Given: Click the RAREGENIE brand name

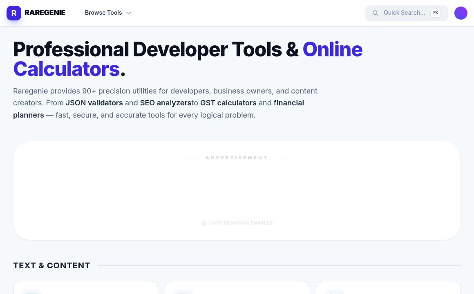Looking at the screenshot, I should pos(45,13).
